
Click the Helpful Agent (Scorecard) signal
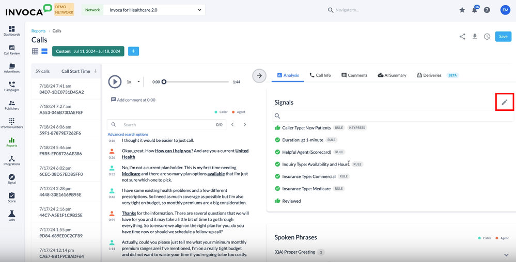click(x=306, y=152)
